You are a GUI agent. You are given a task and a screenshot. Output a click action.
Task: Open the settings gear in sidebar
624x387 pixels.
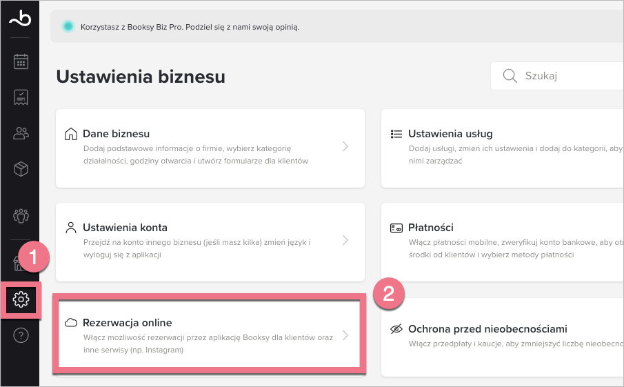click(x=21, y=299)
